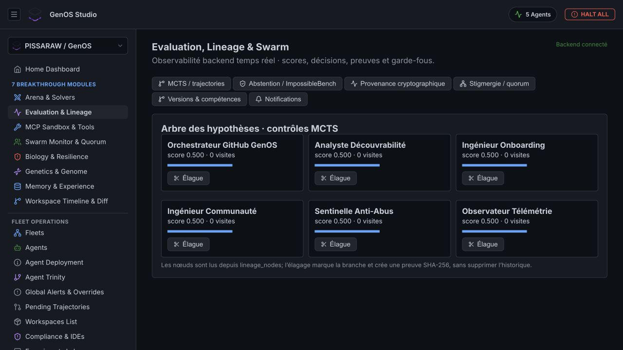
Task: Click the Arena & Solvers icon
Action: pos(18,97)
